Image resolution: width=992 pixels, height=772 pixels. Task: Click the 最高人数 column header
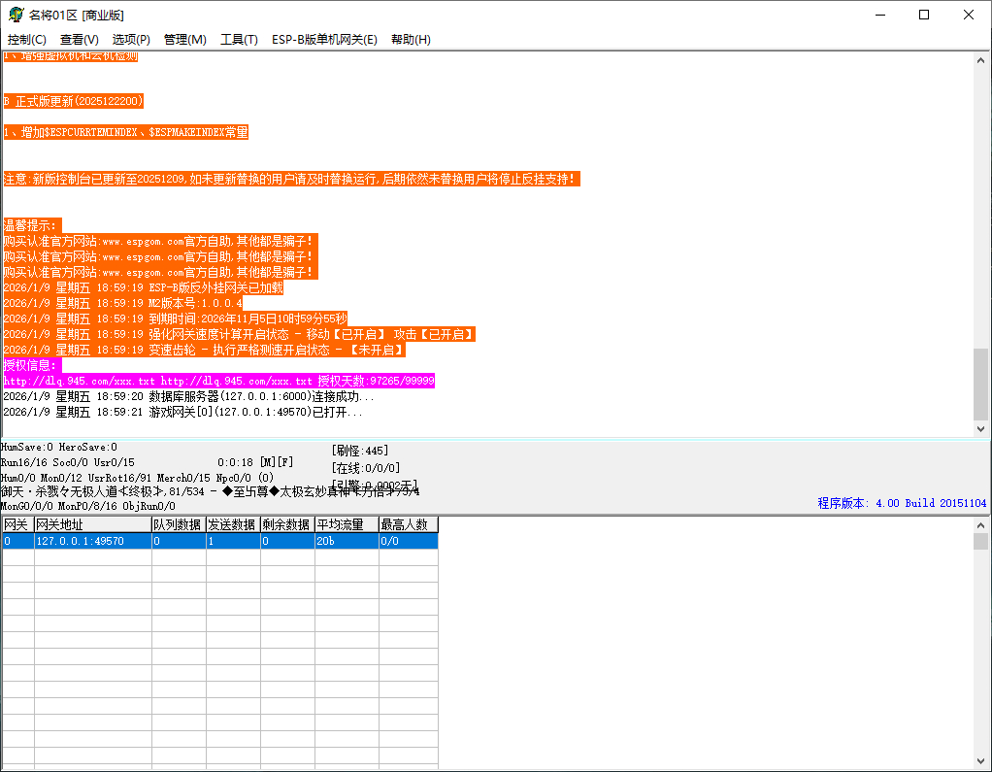408,524
